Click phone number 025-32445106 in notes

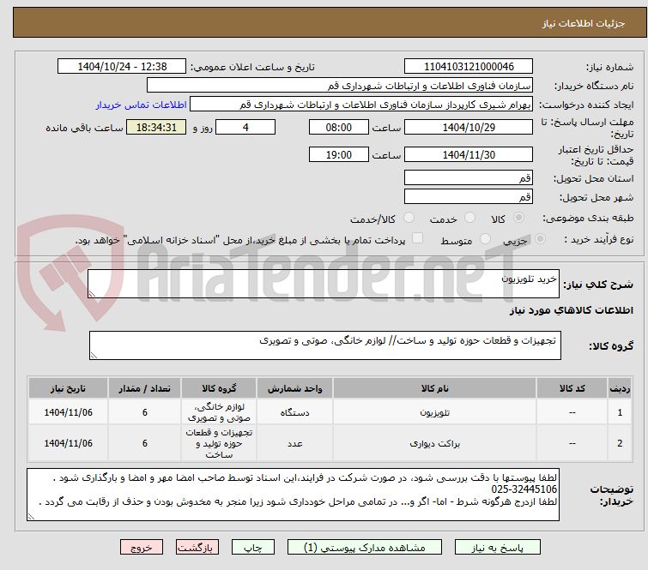tap(524, 489)
